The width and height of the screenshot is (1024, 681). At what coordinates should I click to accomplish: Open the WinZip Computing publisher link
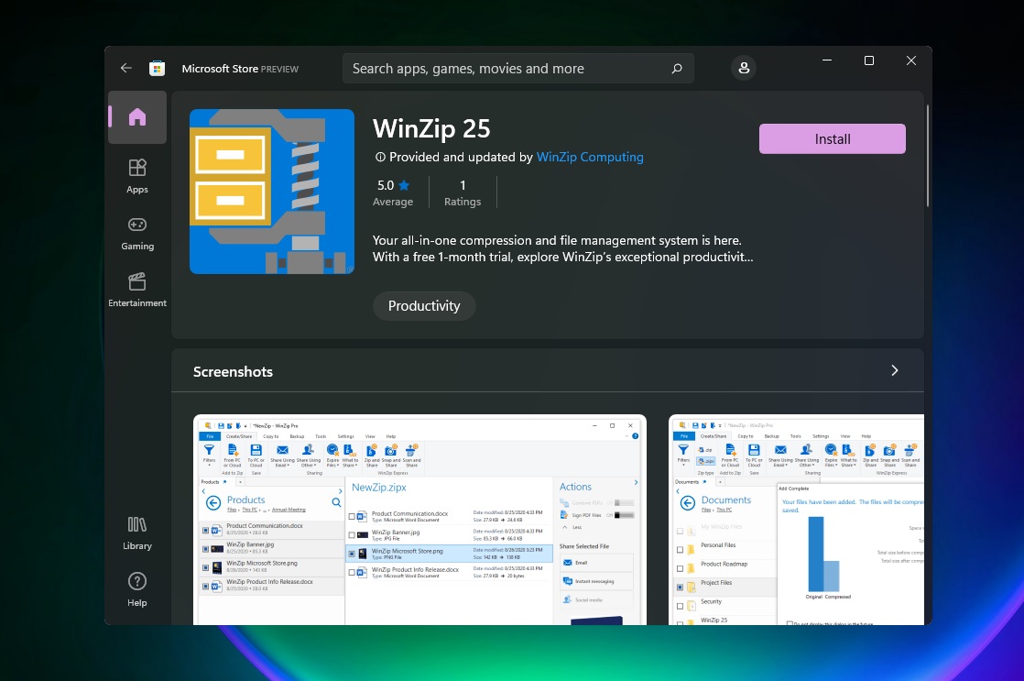(x=590, y=157)
